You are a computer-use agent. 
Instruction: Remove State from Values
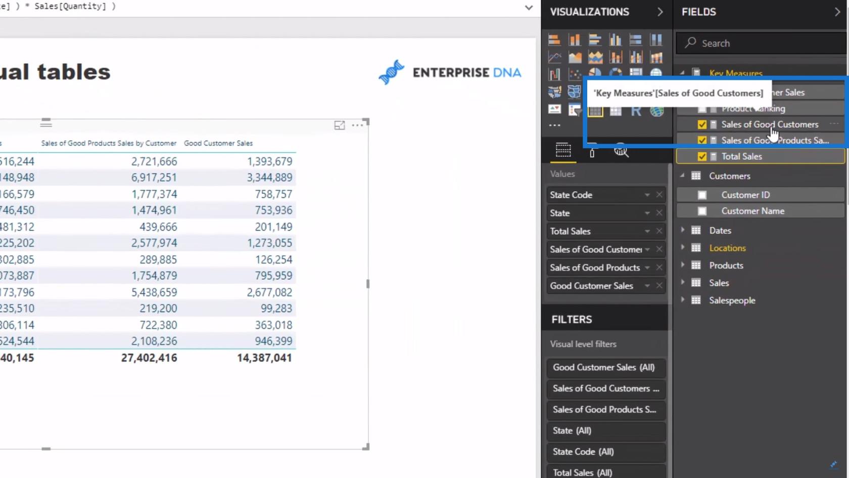659,213
